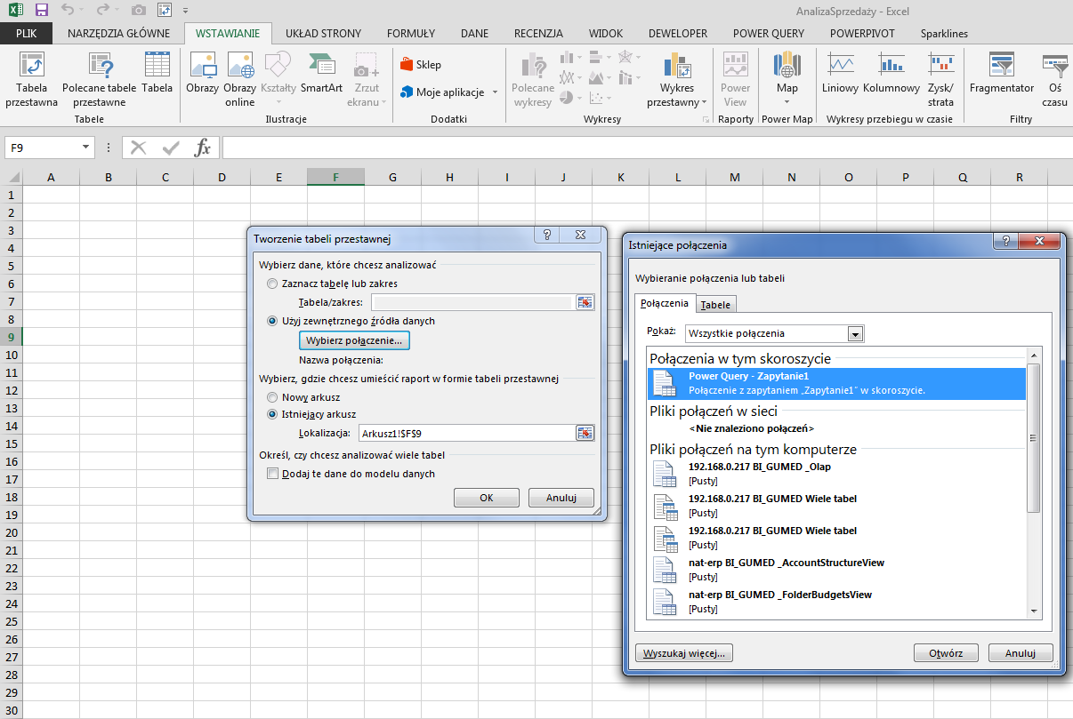The image size is (1073, 719).
Task: Click the Wybierz połączenie... button
Action: [354, 340]
